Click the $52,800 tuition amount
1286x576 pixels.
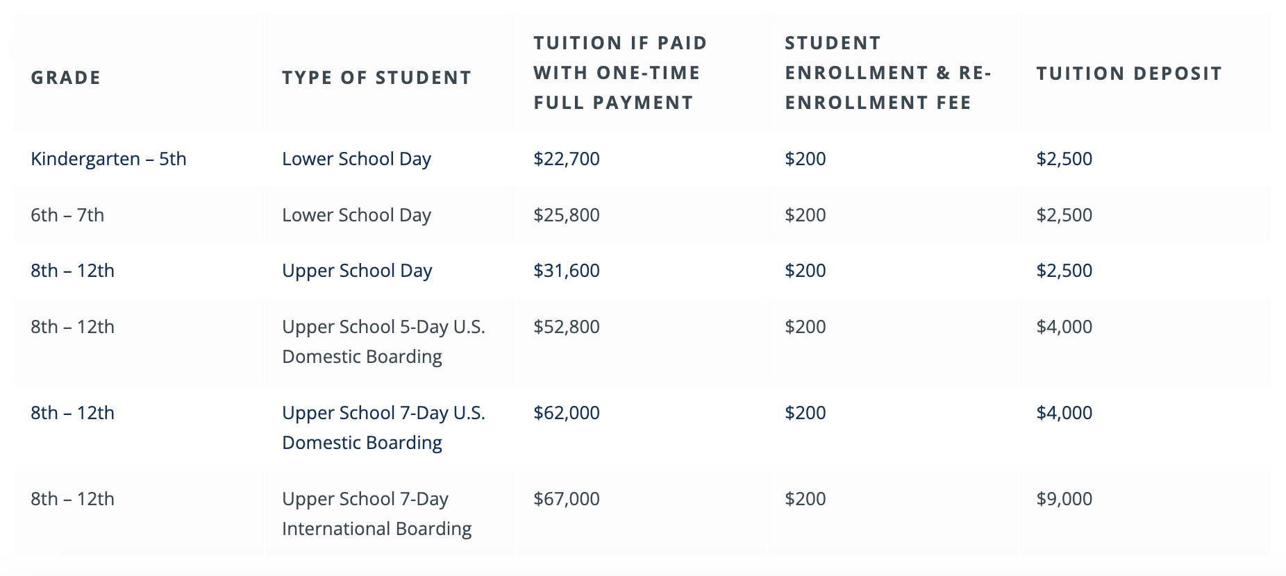[x=566, y=327]
